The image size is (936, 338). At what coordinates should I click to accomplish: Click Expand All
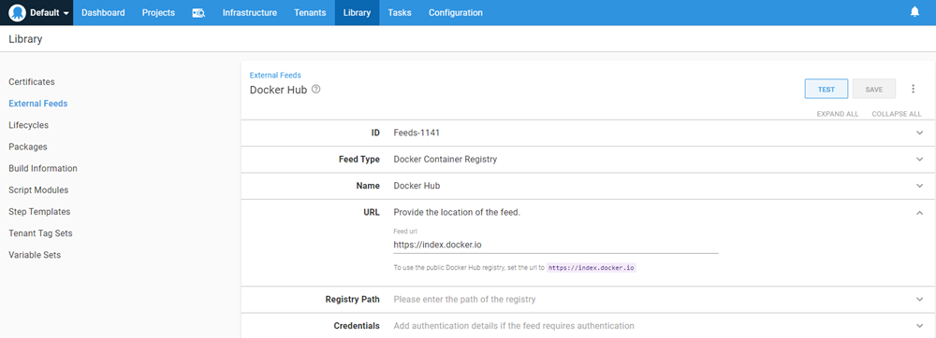click(x=838, y=114)
